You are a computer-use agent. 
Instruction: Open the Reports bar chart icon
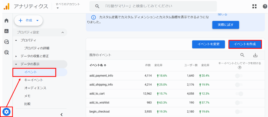coord(7,31)
